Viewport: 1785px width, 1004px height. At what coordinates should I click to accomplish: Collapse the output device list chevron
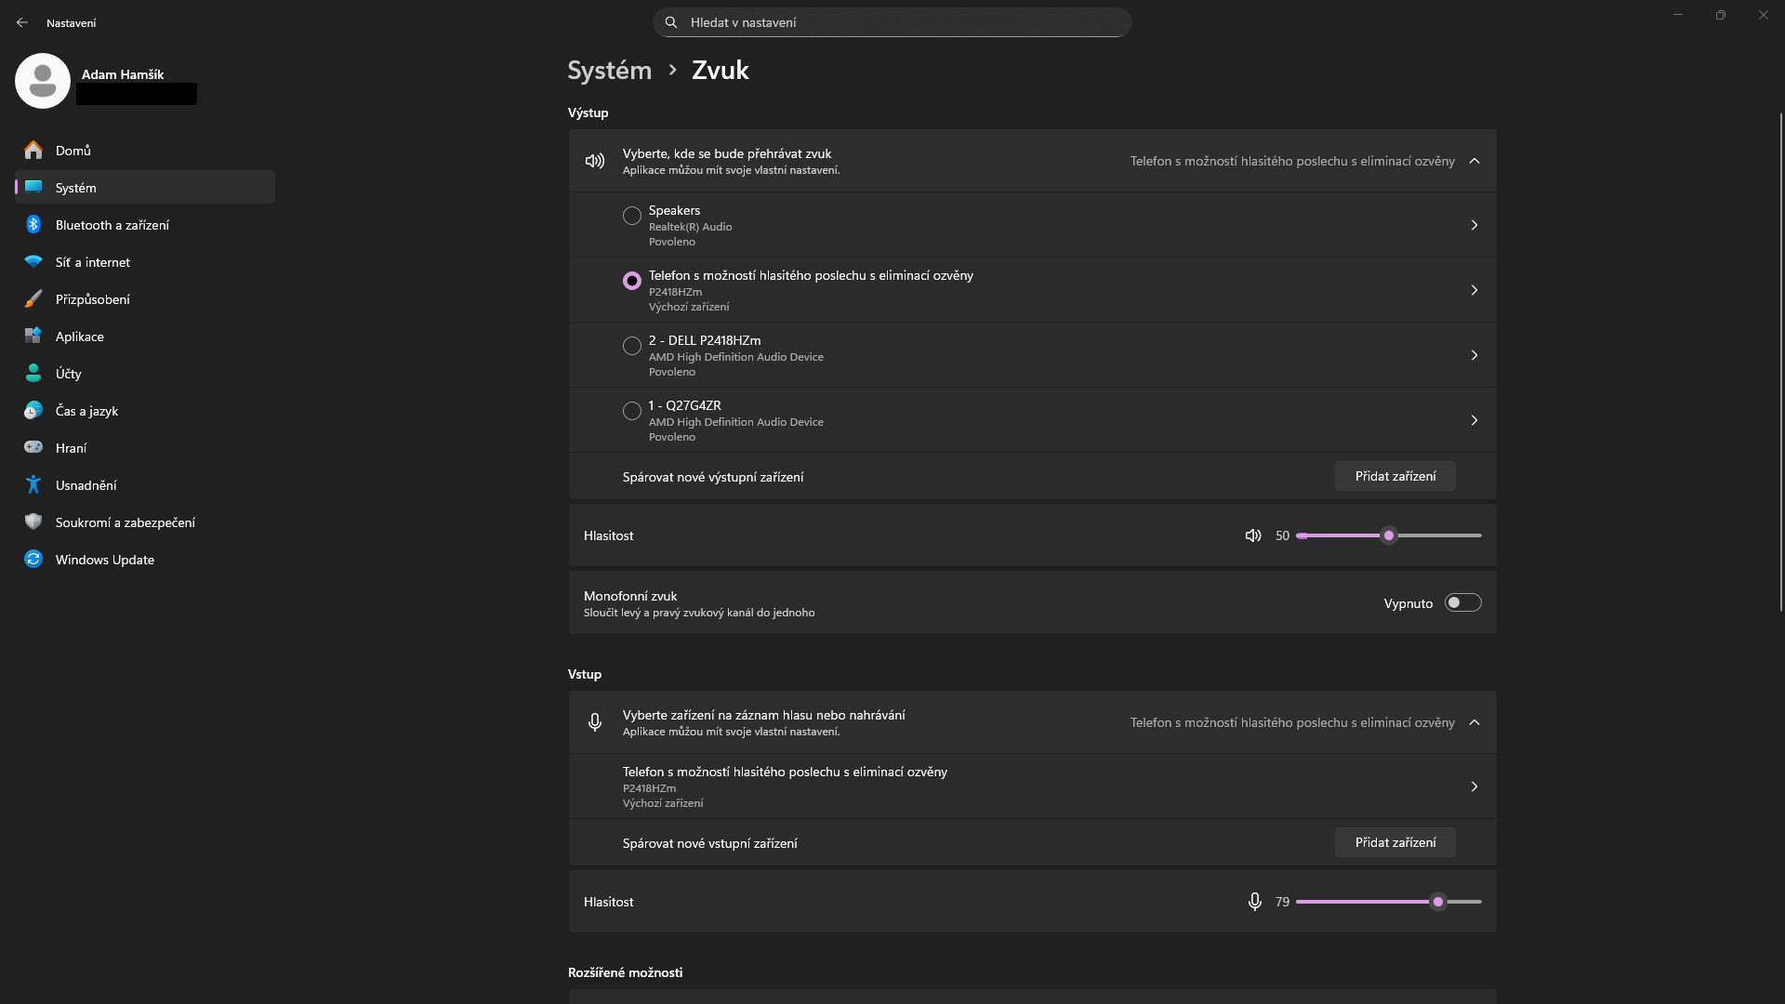click(1474, 161)
